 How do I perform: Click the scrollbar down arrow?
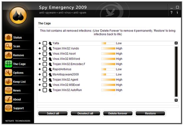[x=176, y=100]
